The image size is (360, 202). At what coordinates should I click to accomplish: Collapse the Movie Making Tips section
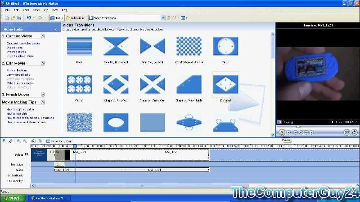point(43,102)
